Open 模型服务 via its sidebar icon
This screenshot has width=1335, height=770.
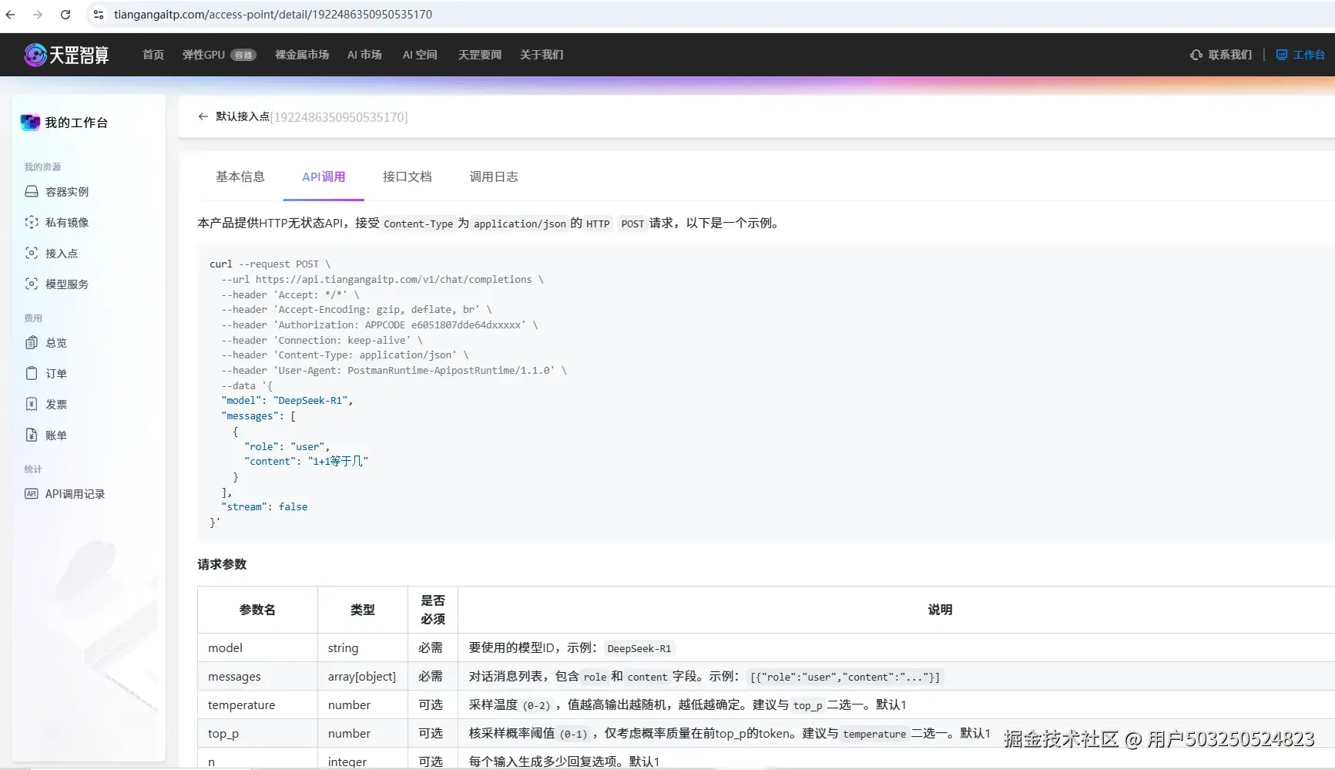click(x=31, y=283)
